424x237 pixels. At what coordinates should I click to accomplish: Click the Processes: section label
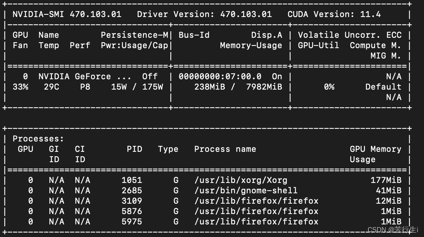38,138
